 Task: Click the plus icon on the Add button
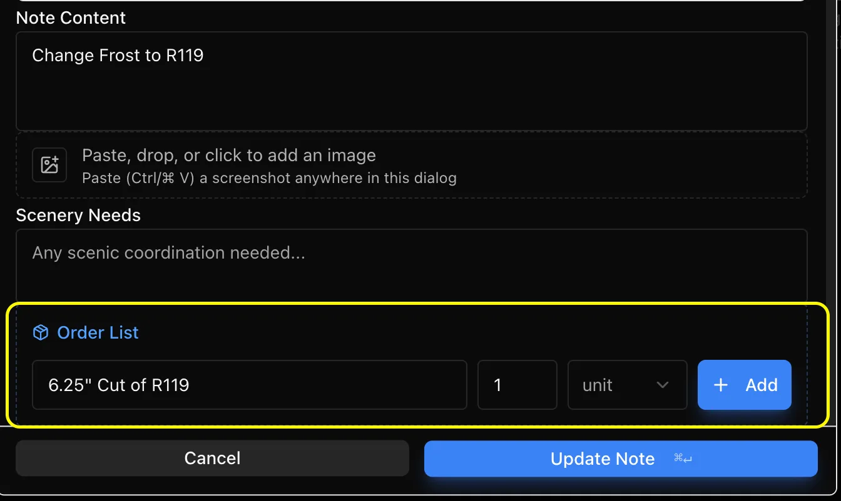pyautogui.click(x=721, y=385)
